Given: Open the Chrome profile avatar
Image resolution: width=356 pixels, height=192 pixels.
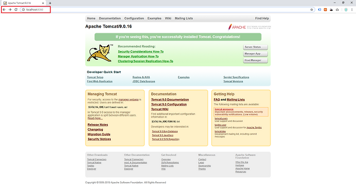Looking at the screenshot, I should (346, 10).
